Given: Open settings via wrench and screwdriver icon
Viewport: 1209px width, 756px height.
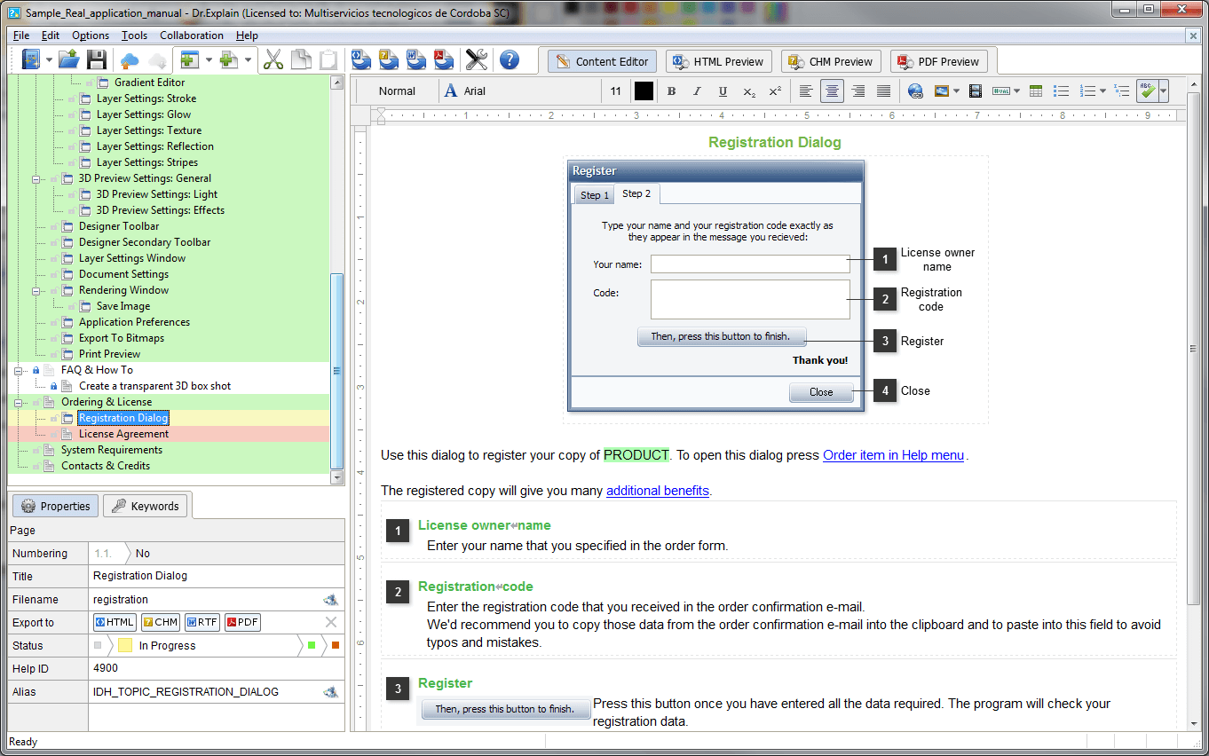Looking at the screenshot, I should tap(477, 60).
